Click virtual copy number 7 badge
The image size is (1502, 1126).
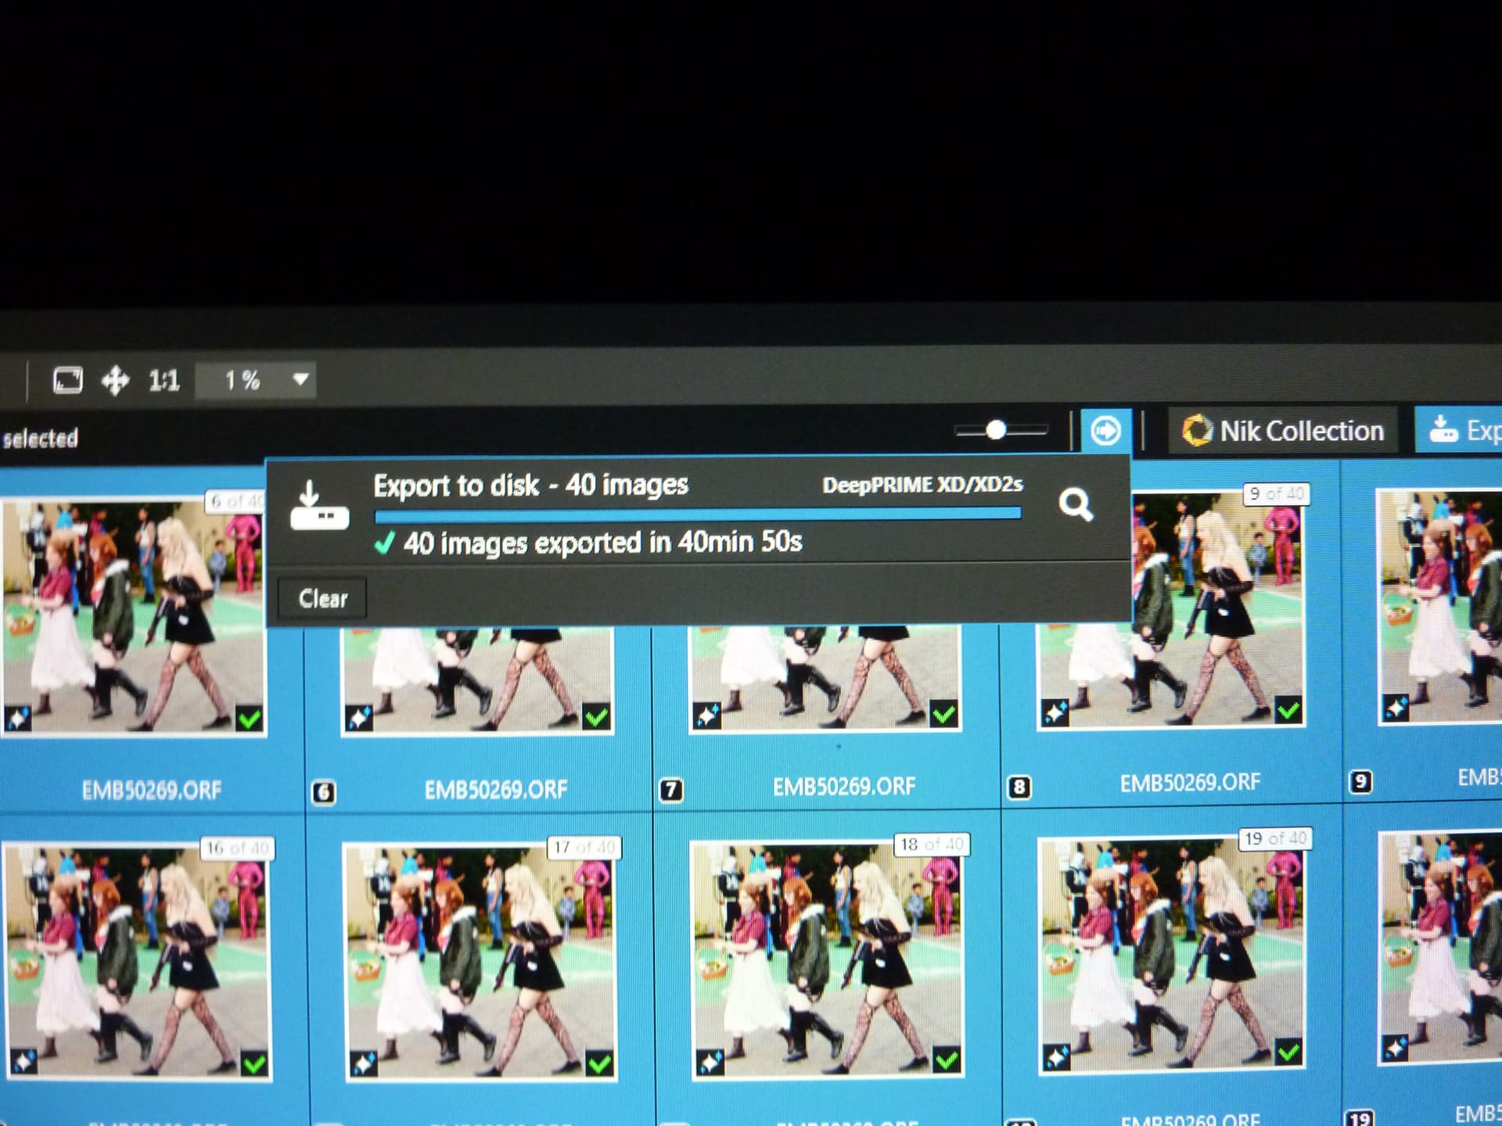[x=670, y=790]
